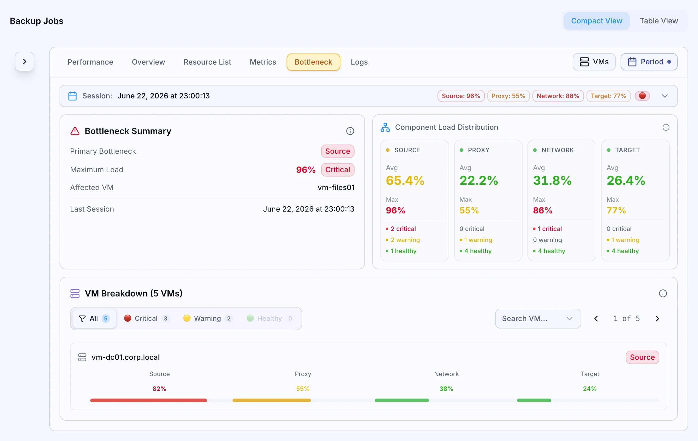Click the Source average 65.4% value

(x=405, y=181)
